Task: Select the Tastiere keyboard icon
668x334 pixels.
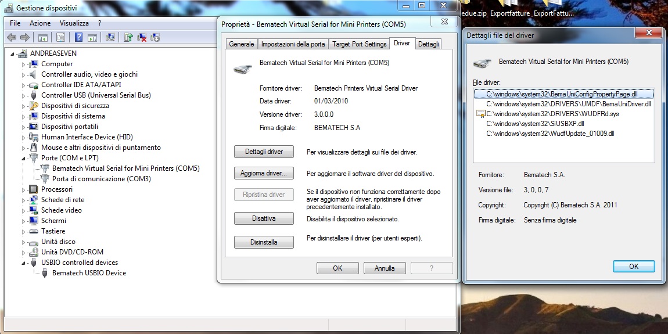Action: pos(34,231)
